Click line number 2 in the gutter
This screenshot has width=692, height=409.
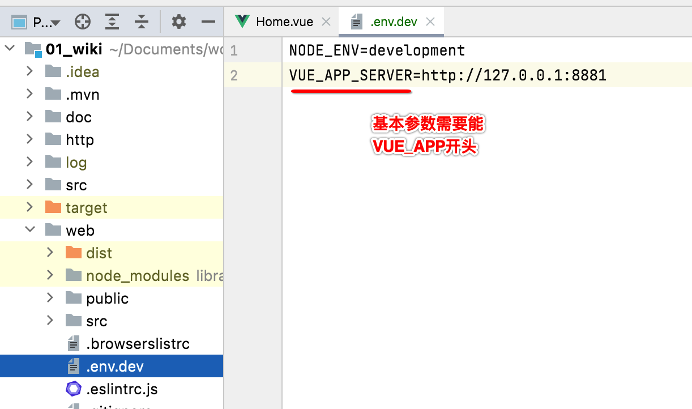(234, 75)
